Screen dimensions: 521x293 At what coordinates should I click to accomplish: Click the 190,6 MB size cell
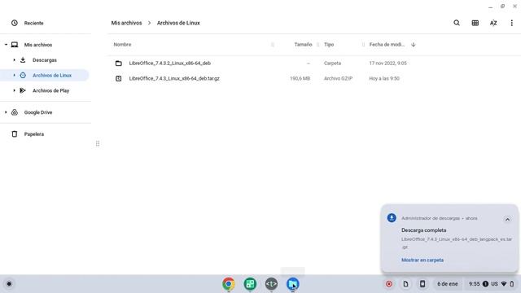pos(300,78)
